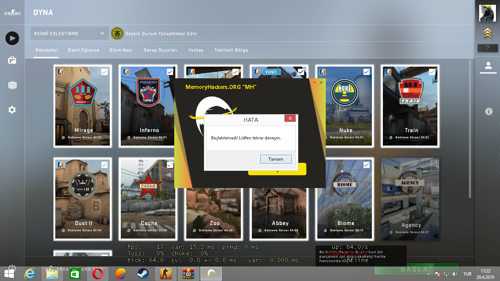Launch Internet Explorer from the taskbar

(x=30, y=273)
